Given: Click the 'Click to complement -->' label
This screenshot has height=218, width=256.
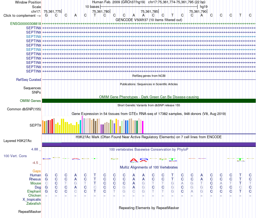Looking at the screenshot, I should point(22,16).
